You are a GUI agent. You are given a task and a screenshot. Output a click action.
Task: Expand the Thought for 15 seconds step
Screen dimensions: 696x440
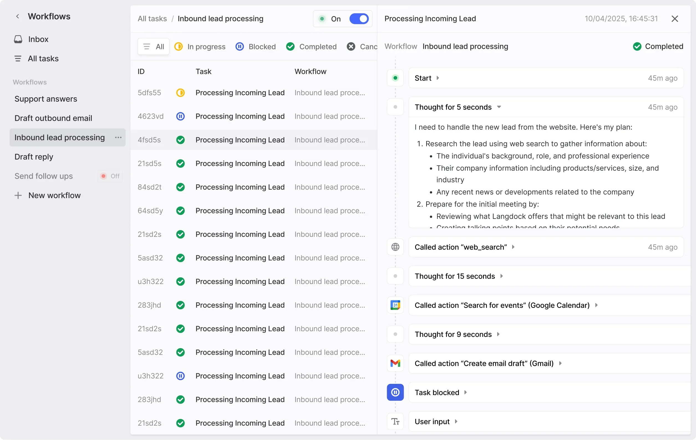[x=501, y=276]
